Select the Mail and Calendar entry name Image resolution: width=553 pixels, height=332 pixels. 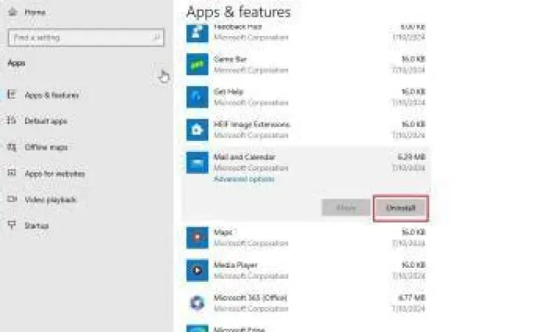(x=244, y=157)
